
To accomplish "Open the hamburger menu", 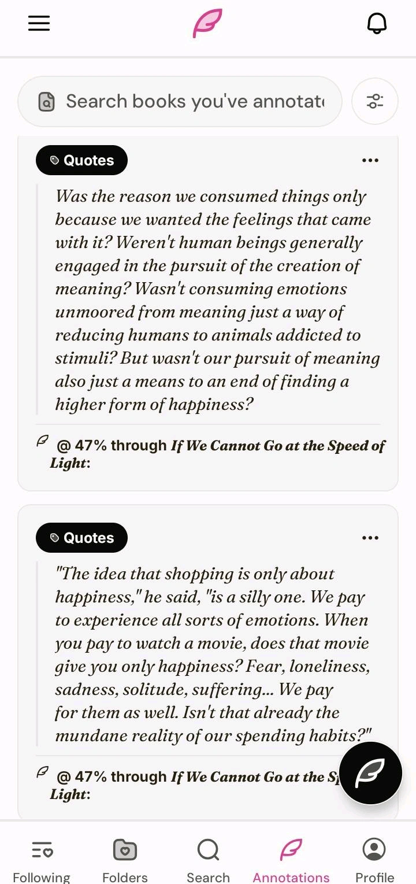I will pos(39,23).
